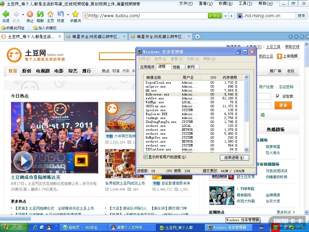The image size is (309, 232).
Task: Click the 结束进程(E) button
Action: (234, 158)
